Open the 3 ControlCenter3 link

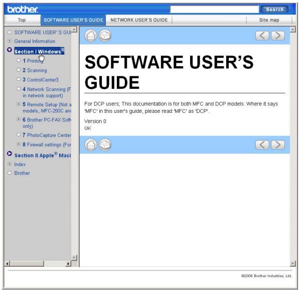tap(41, 80)
